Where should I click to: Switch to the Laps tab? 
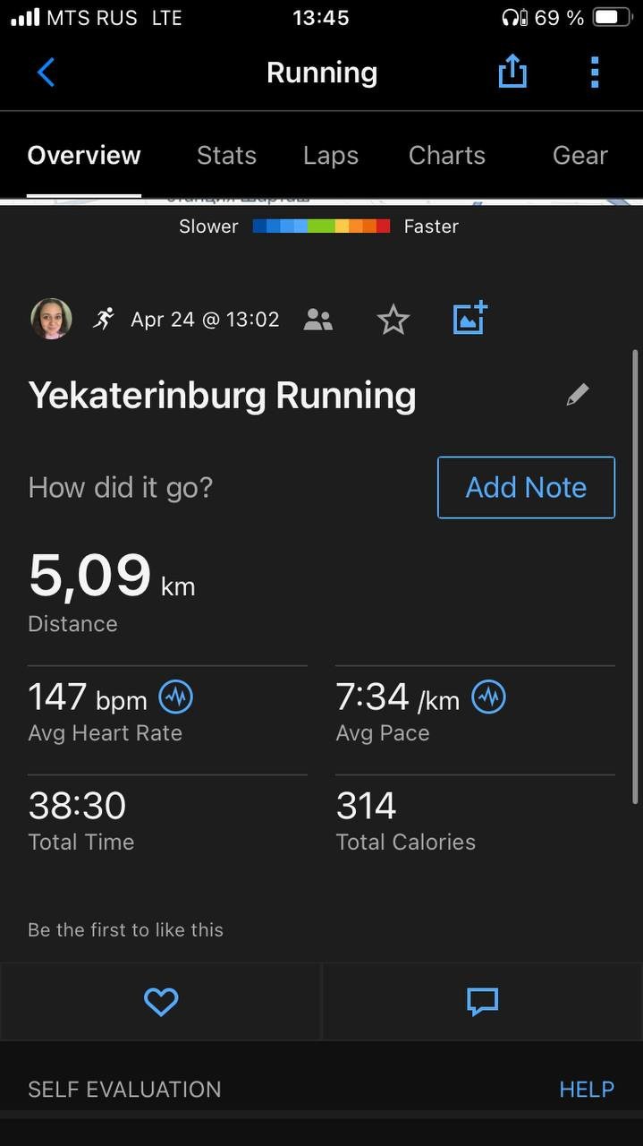pyautogui.click(x=331, y=156)
